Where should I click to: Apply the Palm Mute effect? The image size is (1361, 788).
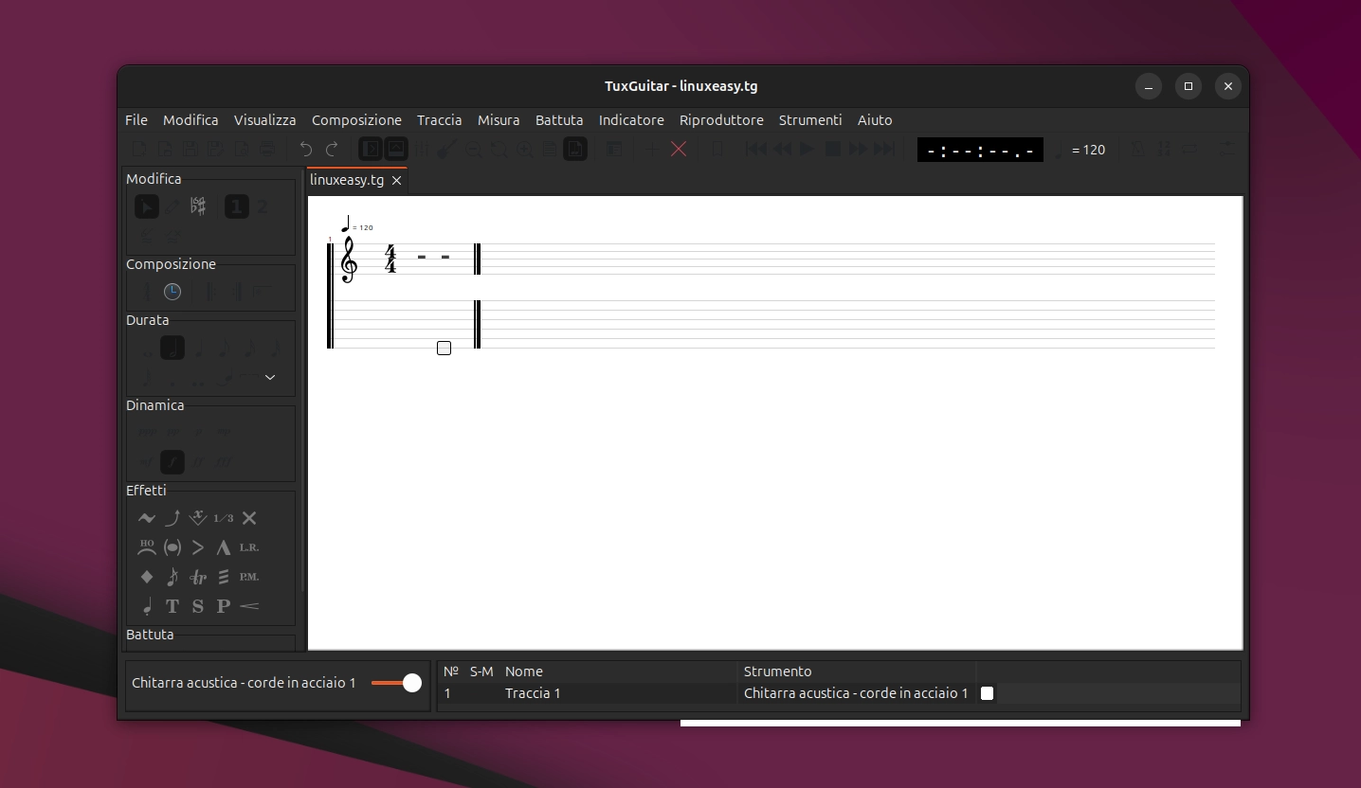coord(249,577)
